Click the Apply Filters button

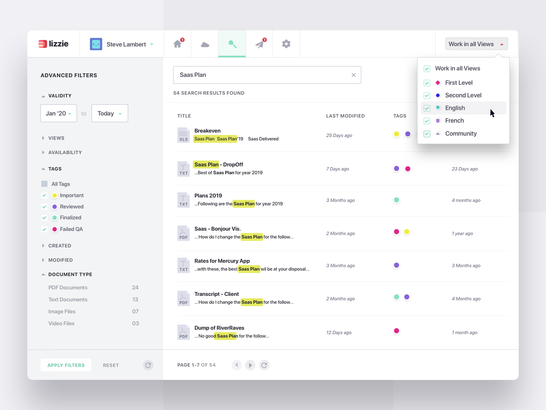click(x=66, y=365)
